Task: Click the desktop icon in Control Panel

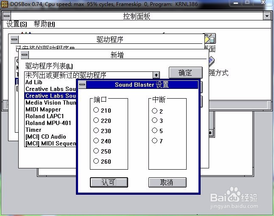Action: (x=210, y=39)
